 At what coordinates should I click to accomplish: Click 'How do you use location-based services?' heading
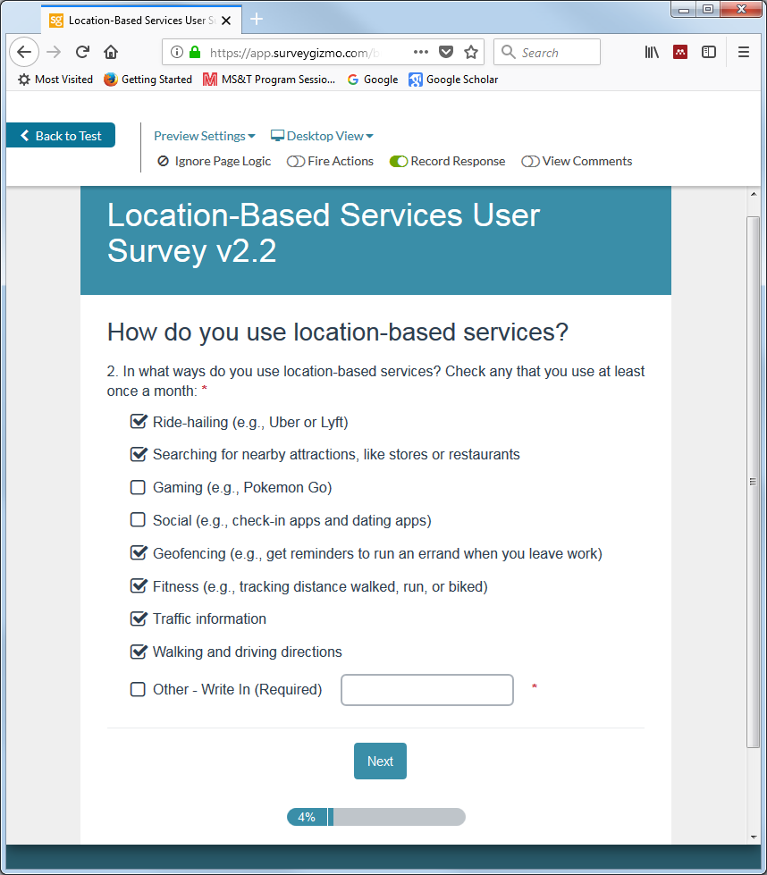[x=338, y=332]
